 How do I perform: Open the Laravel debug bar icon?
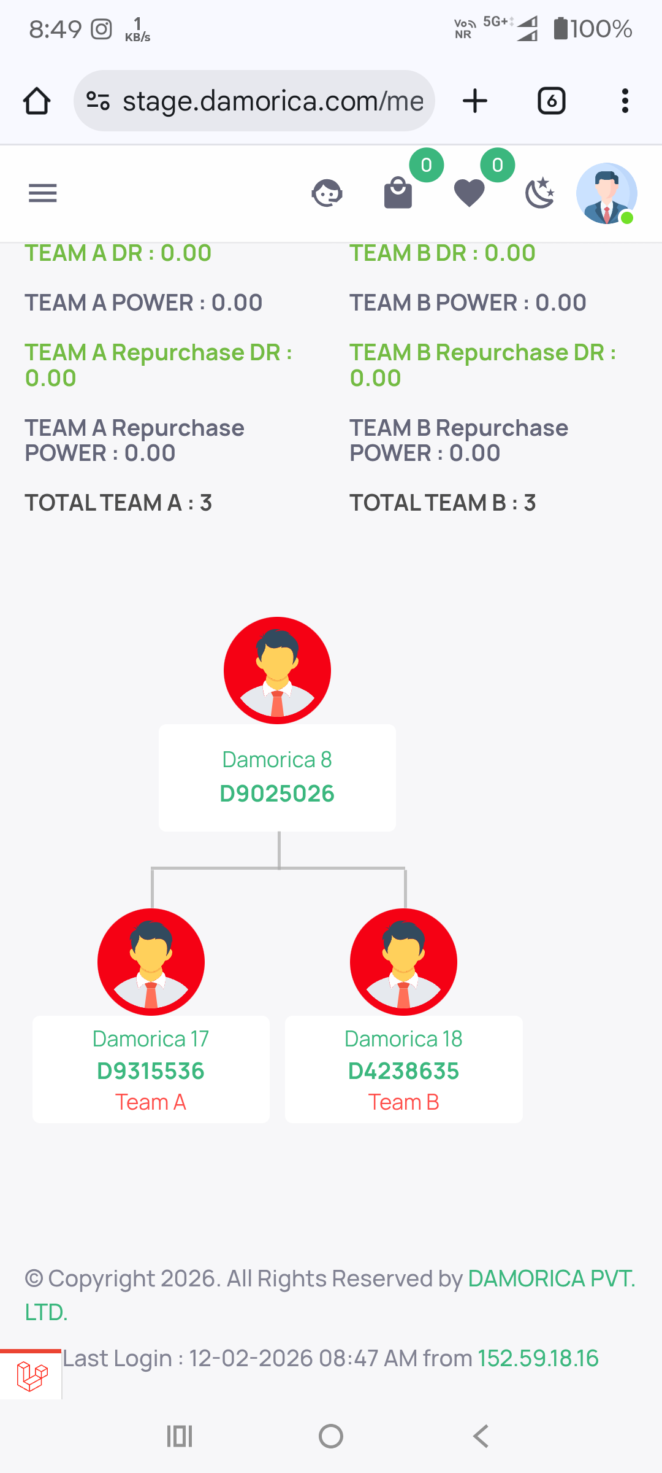(x=31, y=1376)
